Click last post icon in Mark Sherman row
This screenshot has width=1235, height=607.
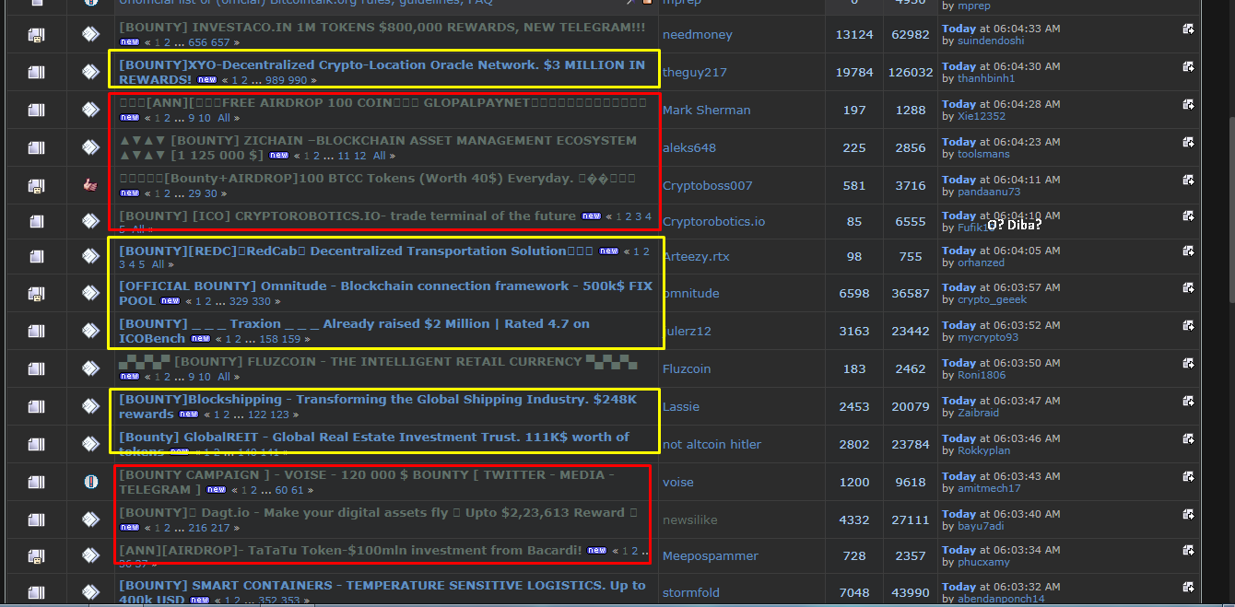point(1189,105)
